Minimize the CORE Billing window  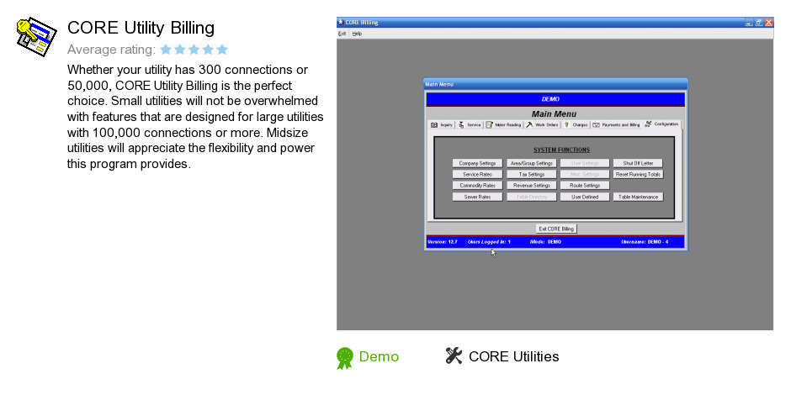pyautogui.click(x=749, y=22)
